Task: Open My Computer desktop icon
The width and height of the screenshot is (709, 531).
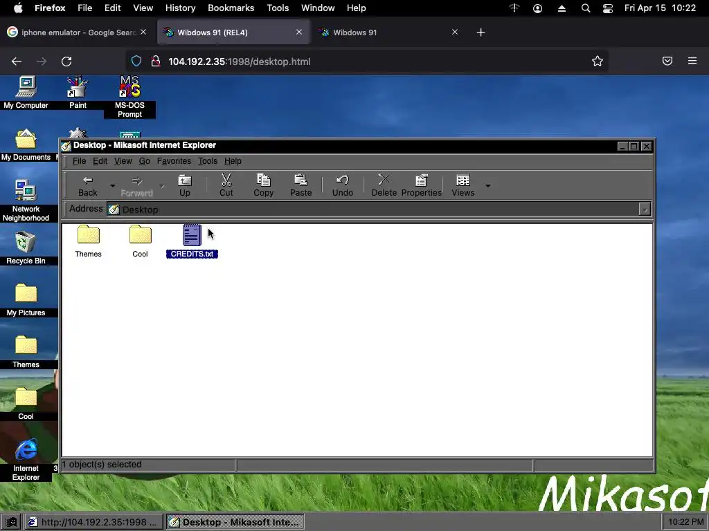Action: (26, 93)
